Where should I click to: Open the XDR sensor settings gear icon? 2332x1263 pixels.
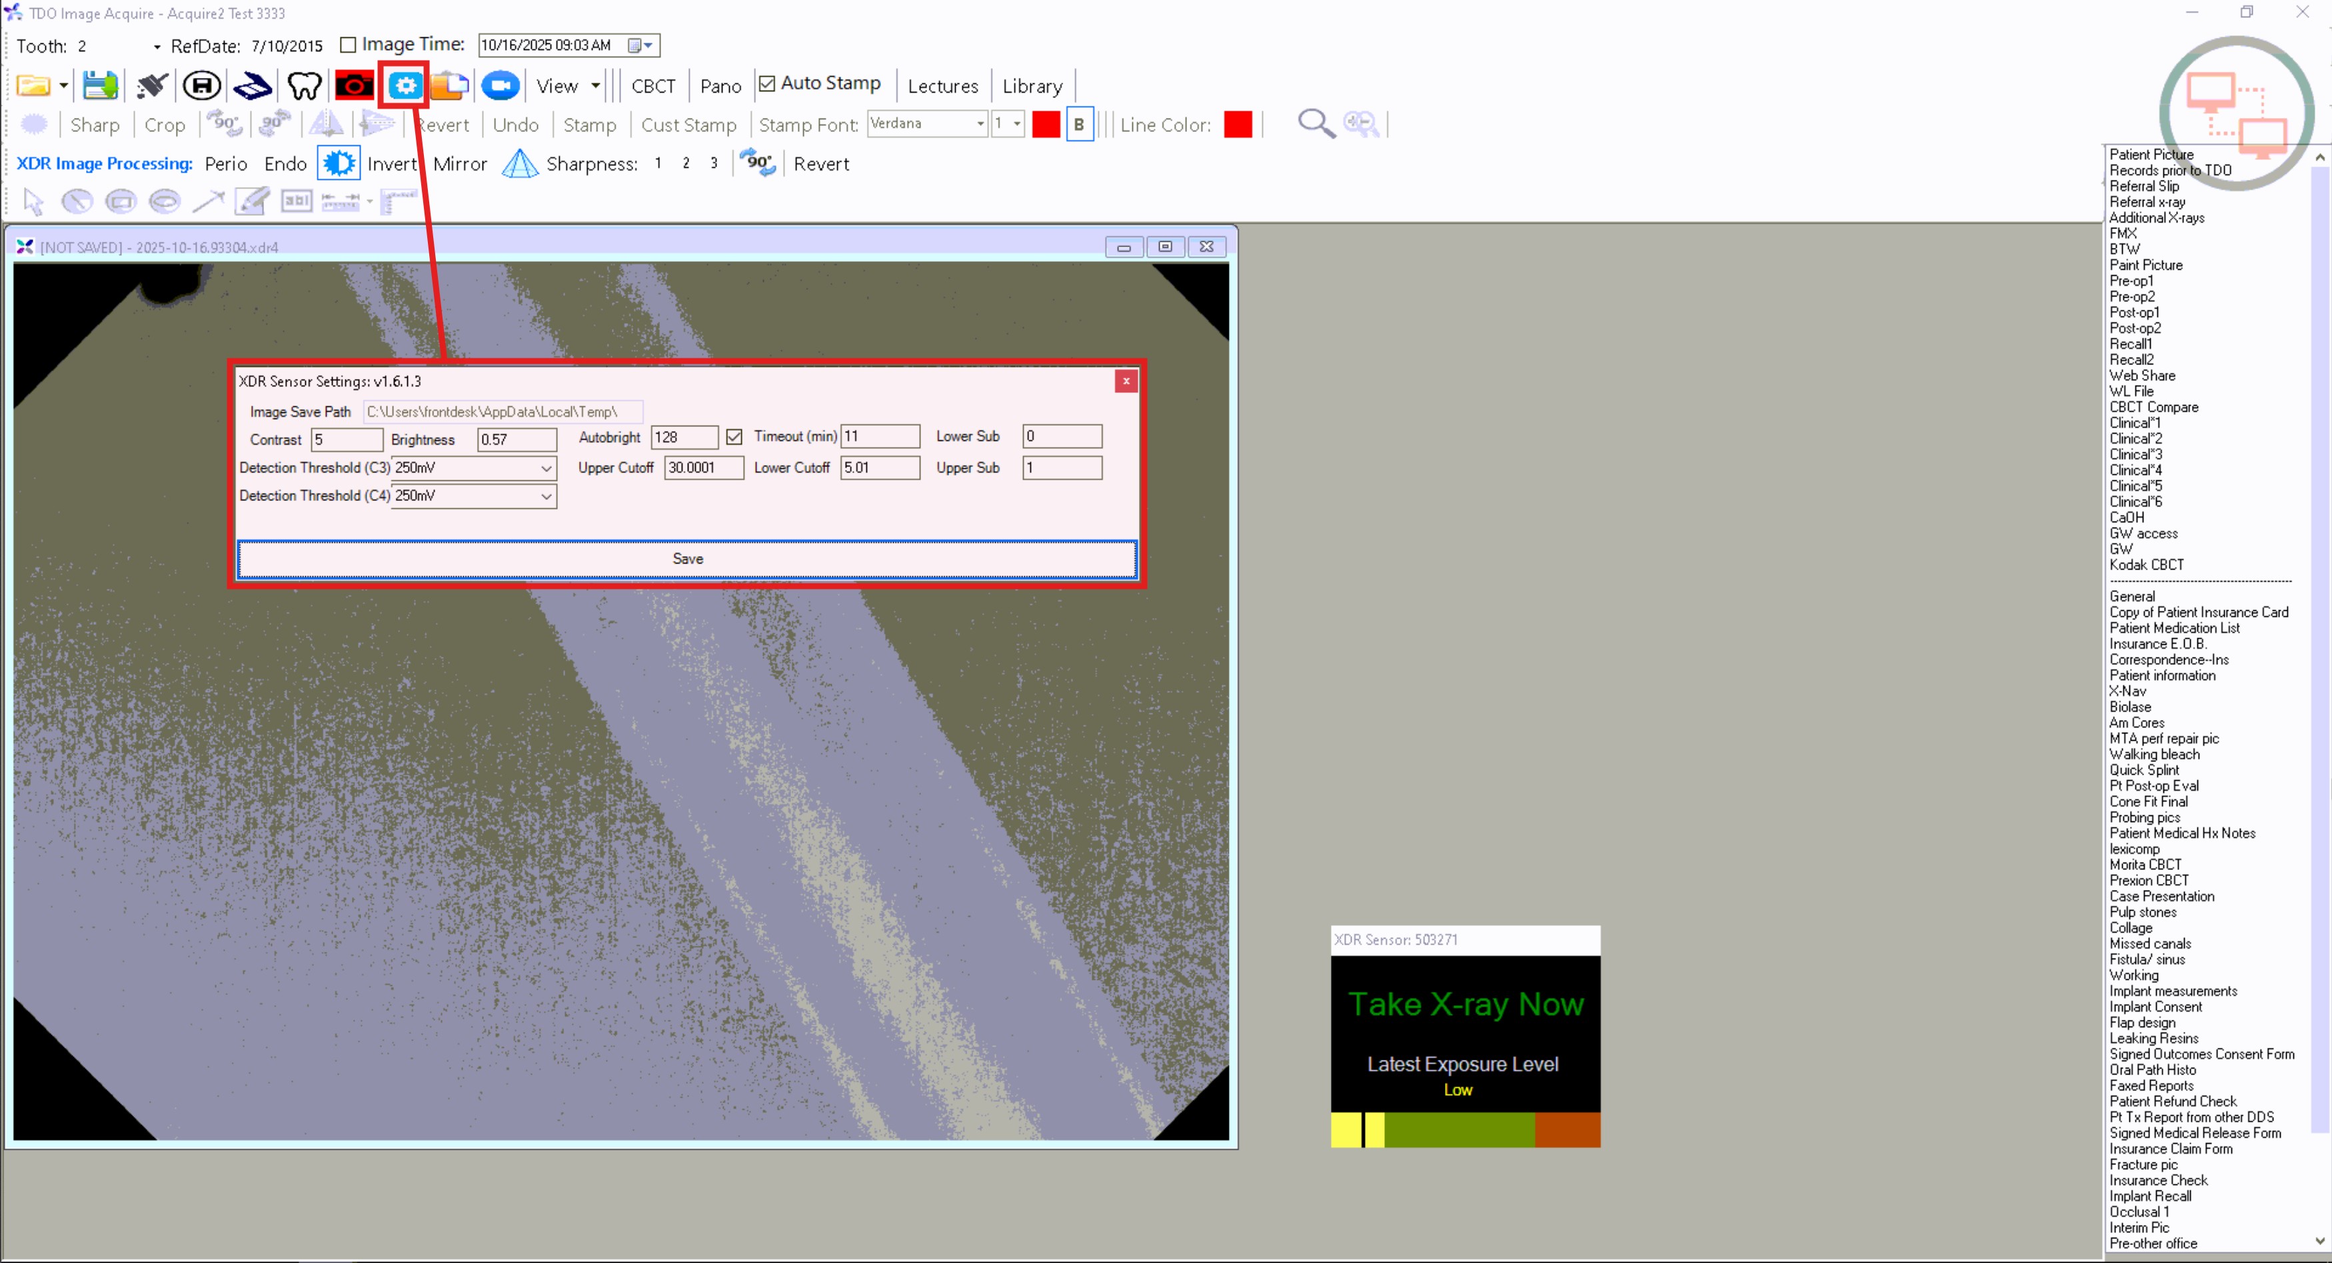(405, 86)
